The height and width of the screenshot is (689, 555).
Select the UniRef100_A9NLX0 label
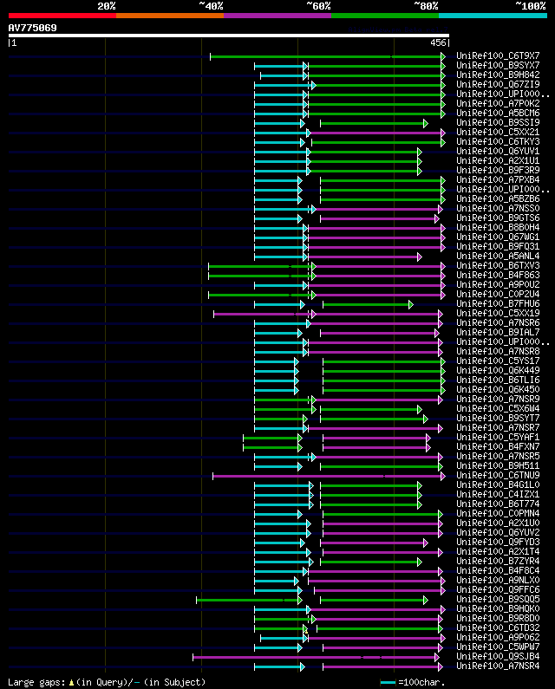498,580
